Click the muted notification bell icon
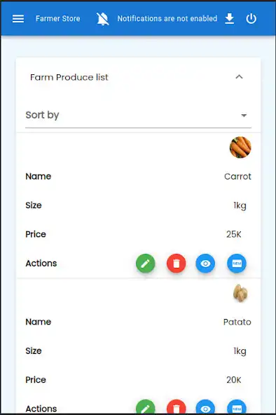This screenshot has width=276, height=415. (x=103, y=18)
